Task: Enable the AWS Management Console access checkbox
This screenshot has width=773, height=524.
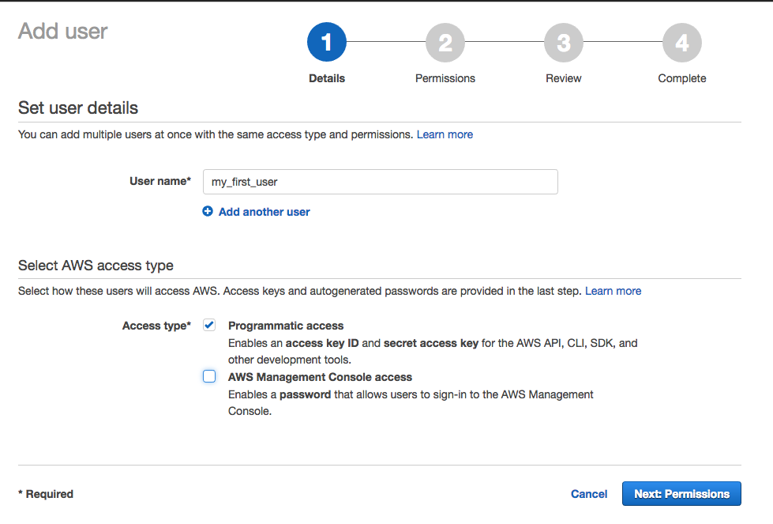Action: click(x=209, y=377)
